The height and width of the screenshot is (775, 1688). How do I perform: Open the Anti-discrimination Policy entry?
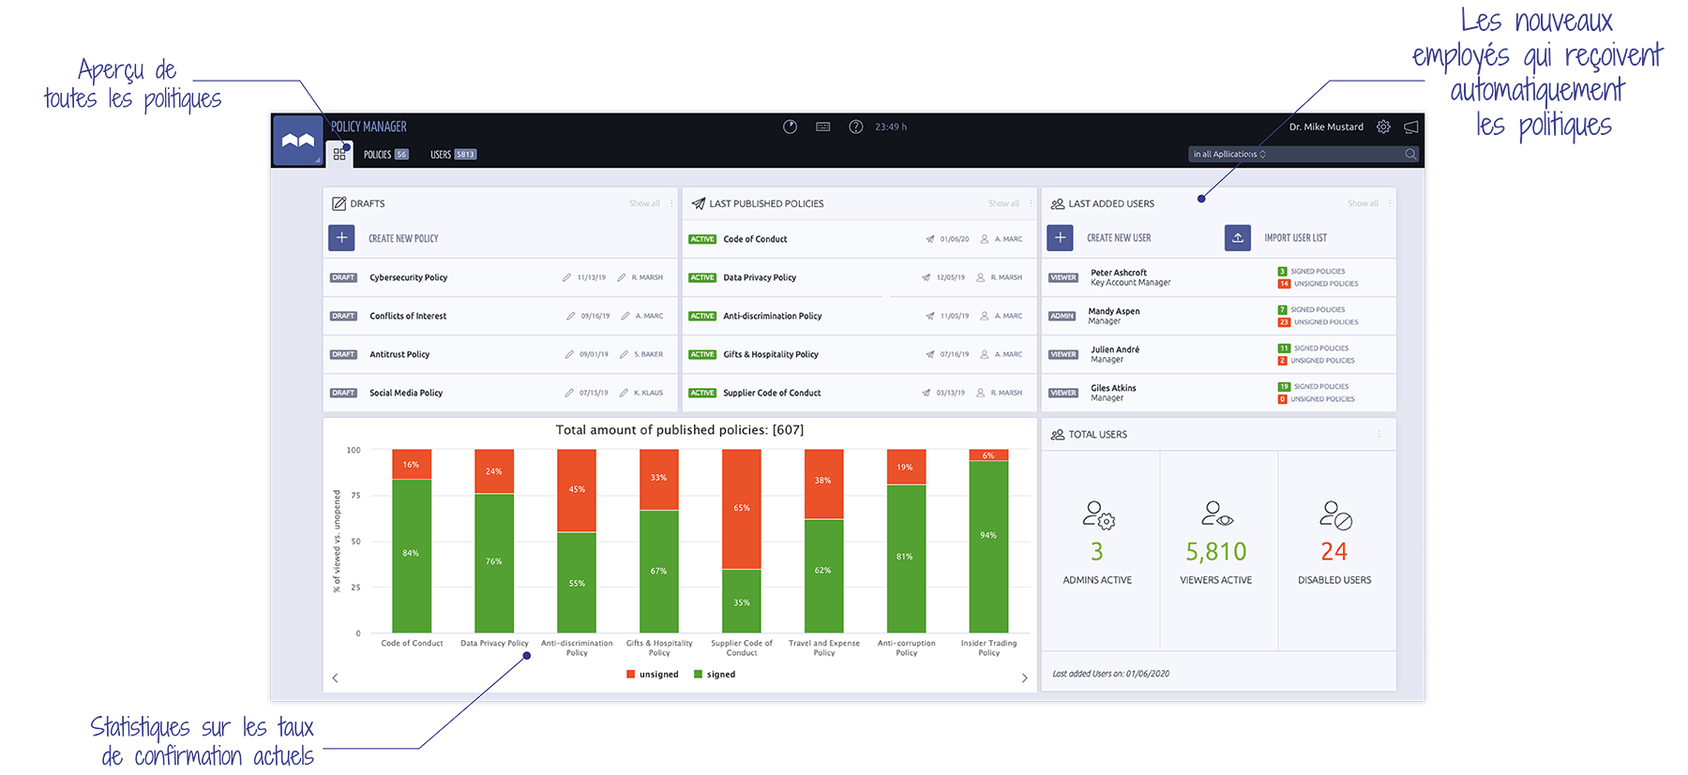(x=773, y=316)
